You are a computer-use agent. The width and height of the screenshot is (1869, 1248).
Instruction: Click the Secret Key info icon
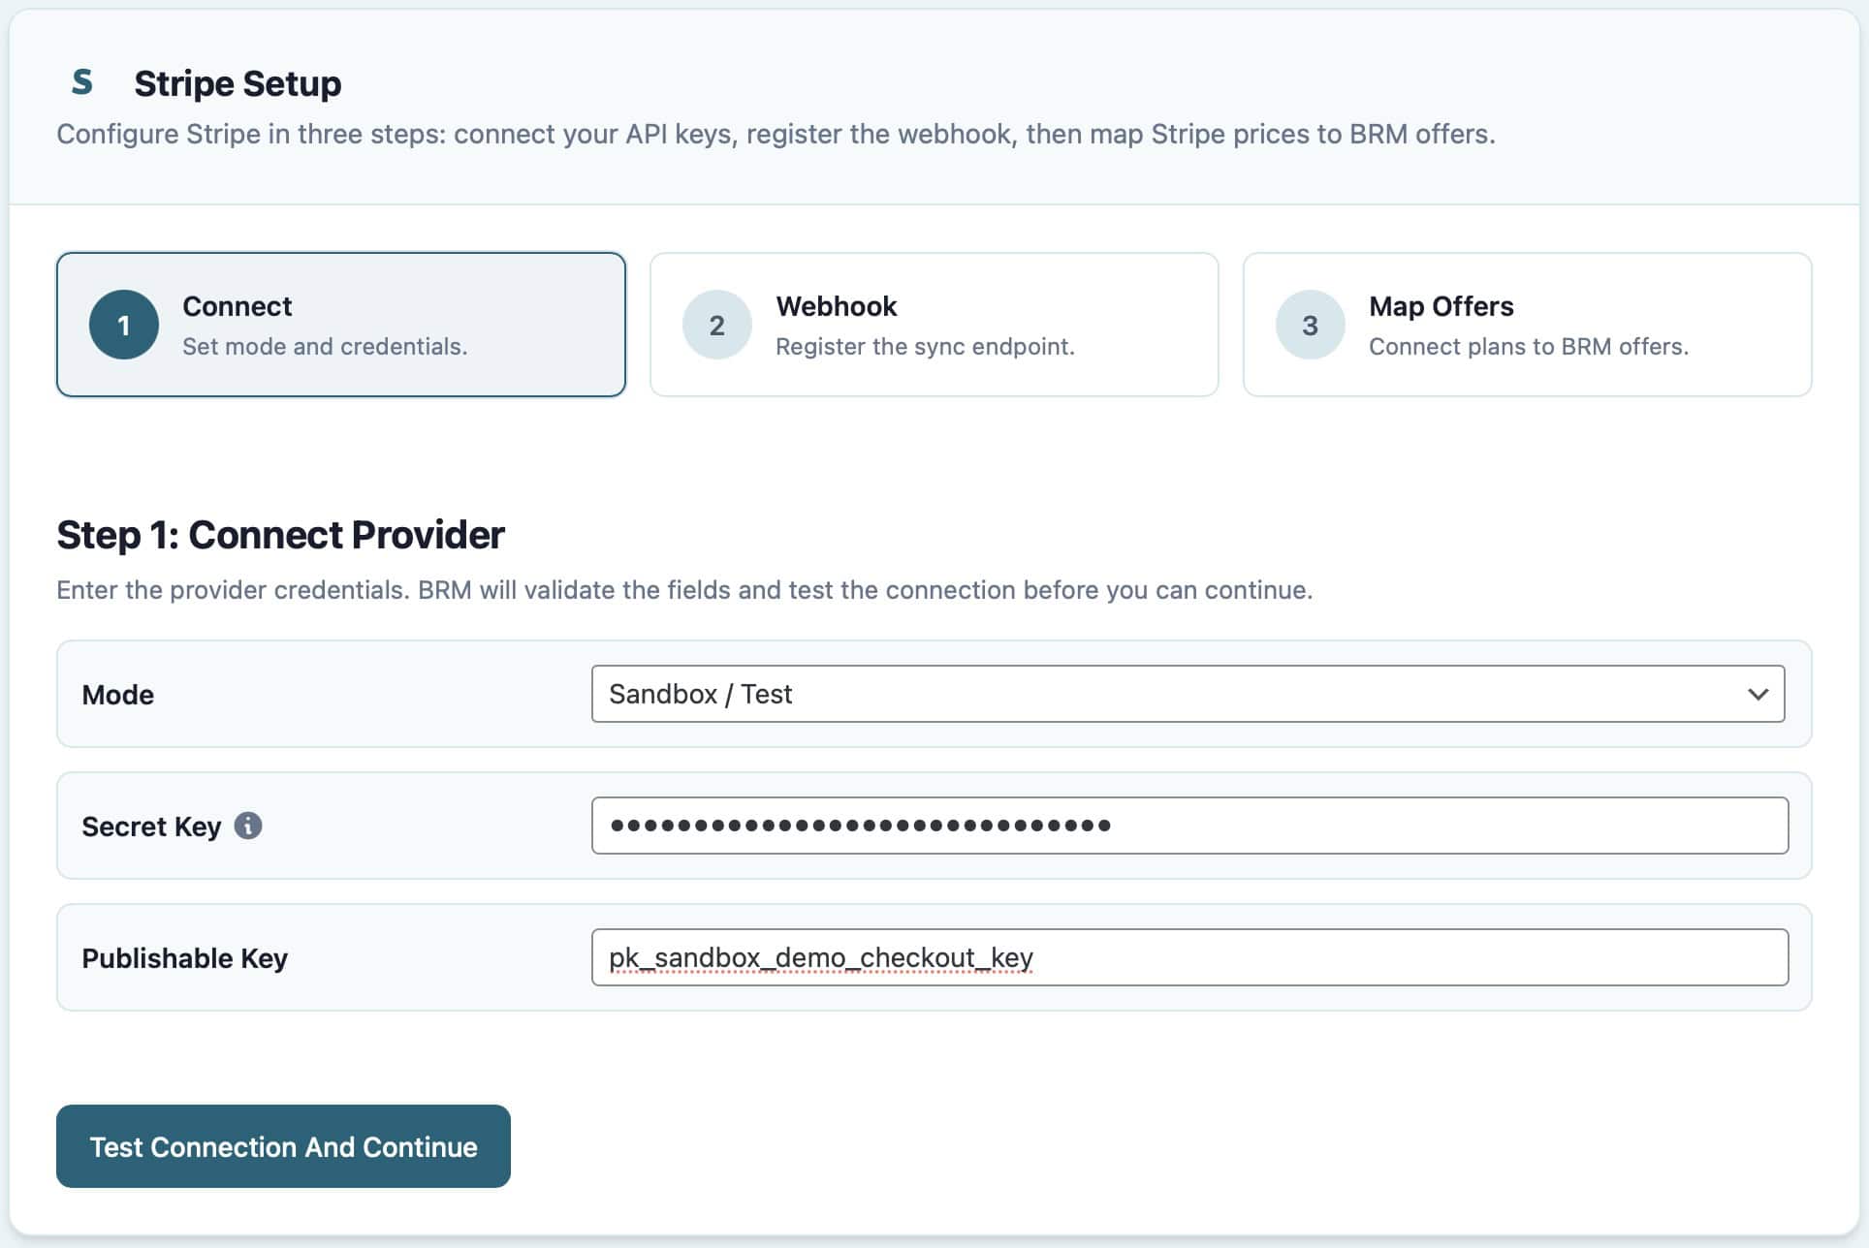pyautogui.click(x=248, y=826)
